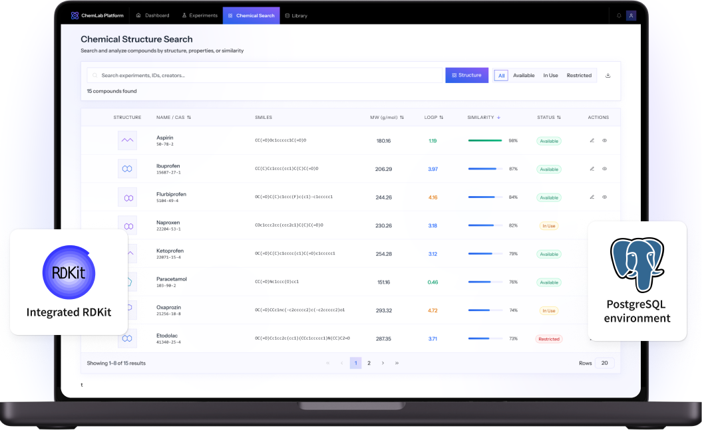Screen dimensions: 702x430
Task: Open the Rows per page selector
Action: click(x=604, y=363)
